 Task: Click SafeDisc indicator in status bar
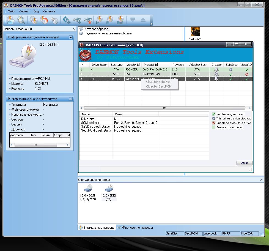175,233
